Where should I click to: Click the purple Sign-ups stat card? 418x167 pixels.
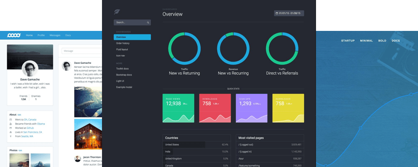(251, 108)
